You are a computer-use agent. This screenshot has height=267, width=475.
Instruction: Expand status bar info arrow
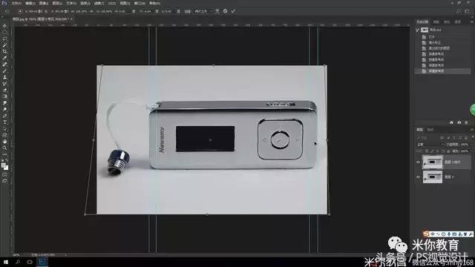66,255
